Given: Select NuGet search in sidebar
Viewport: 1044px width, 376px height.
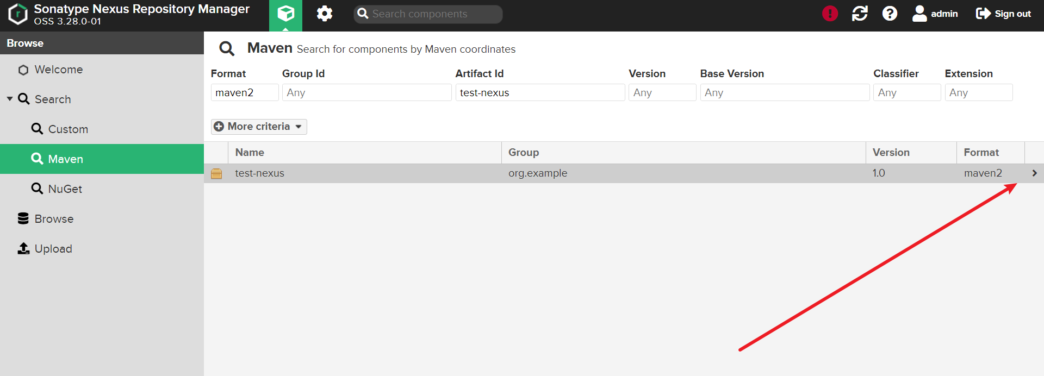Looking at the screenshot, I should [65, 189].
